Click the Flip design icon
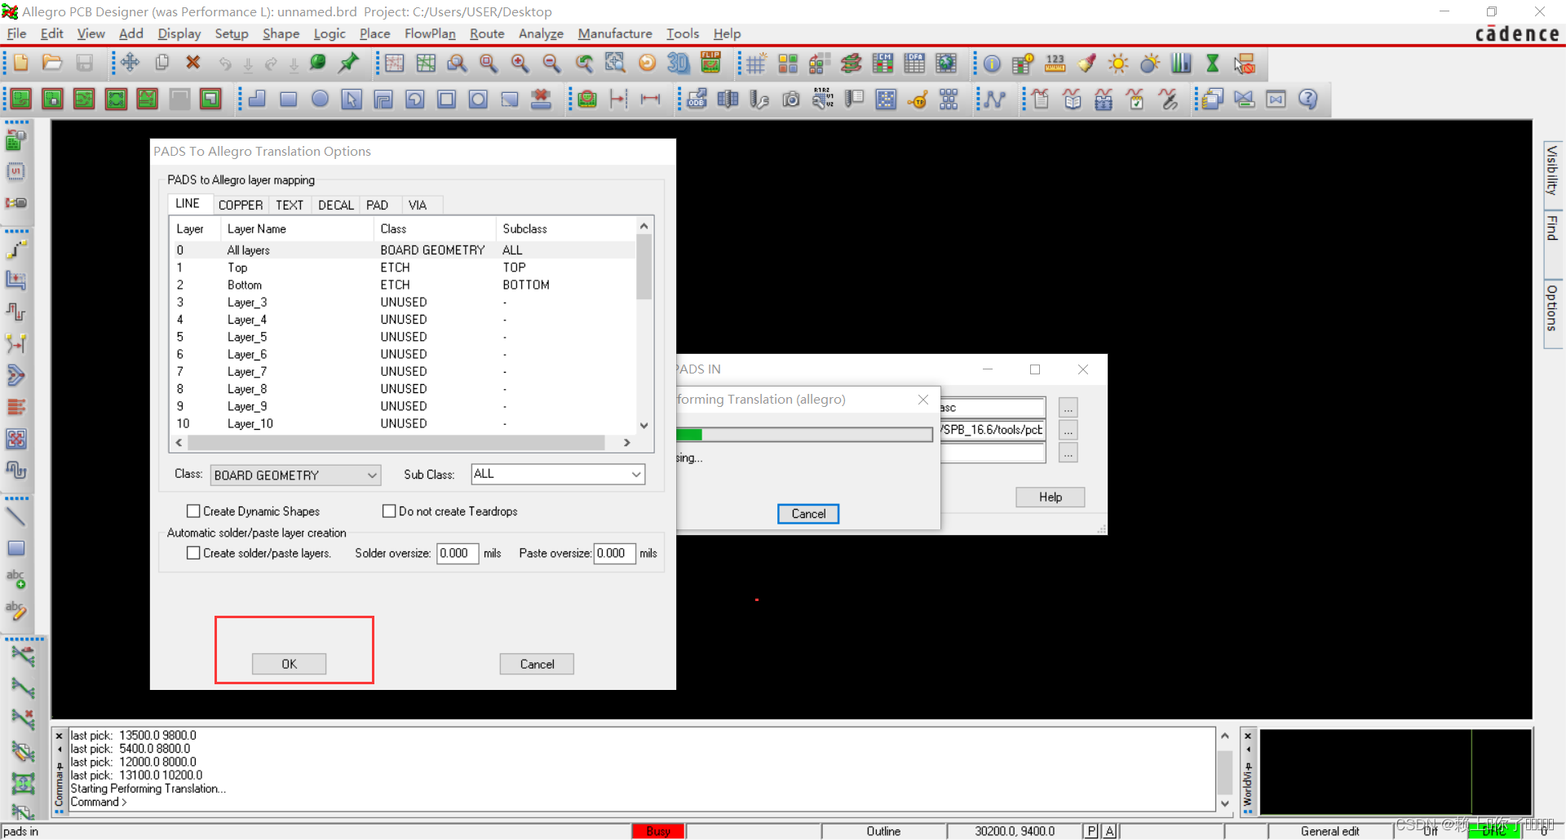 [x=710, y=64]
